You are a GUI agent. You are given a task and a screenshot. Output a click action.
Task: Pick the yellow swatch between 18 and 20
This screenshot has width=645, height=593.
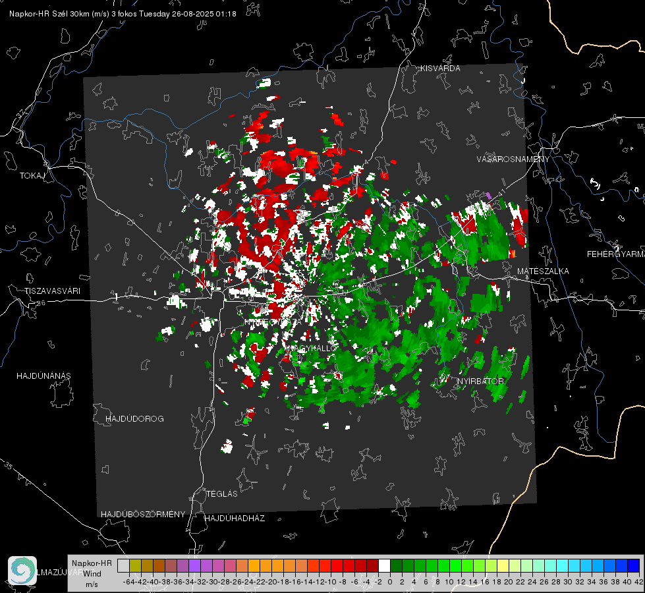503,565
